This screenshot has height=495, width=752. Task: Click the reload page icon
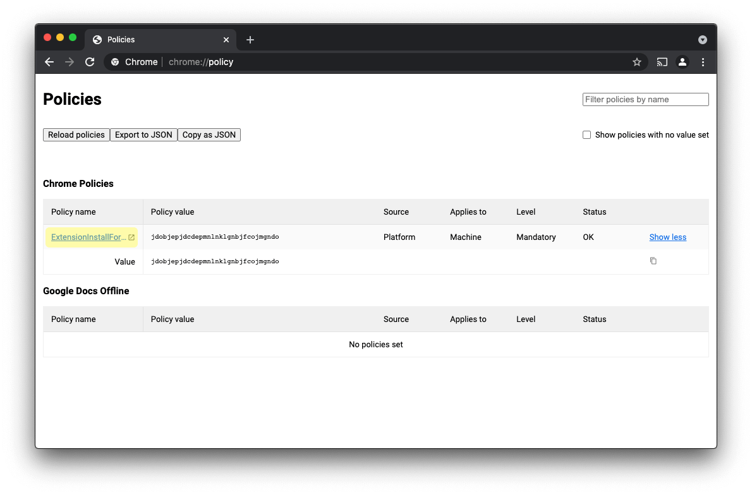pos(90,62)
